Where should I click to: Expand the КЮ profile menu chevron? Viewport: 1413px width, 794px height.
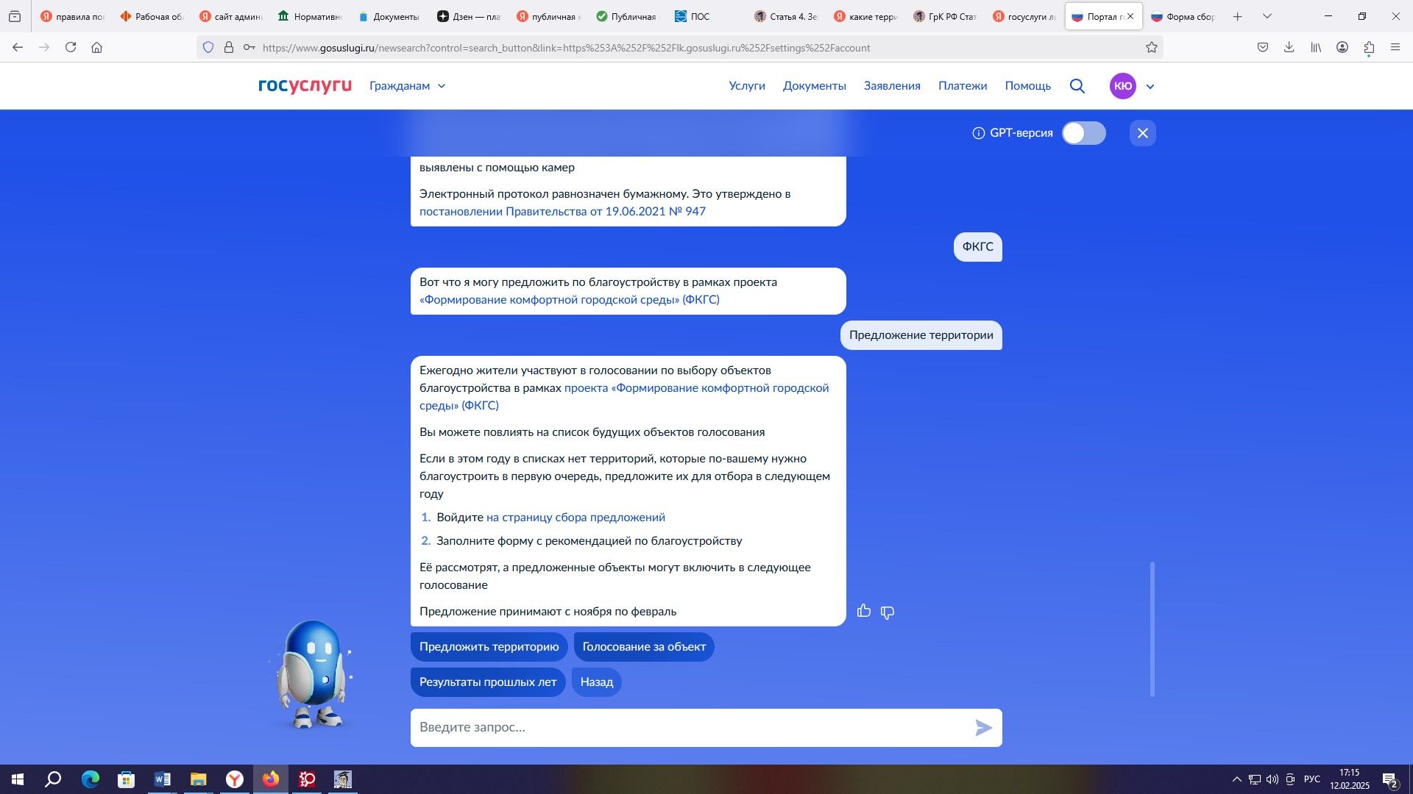(x=1150, y=87)
